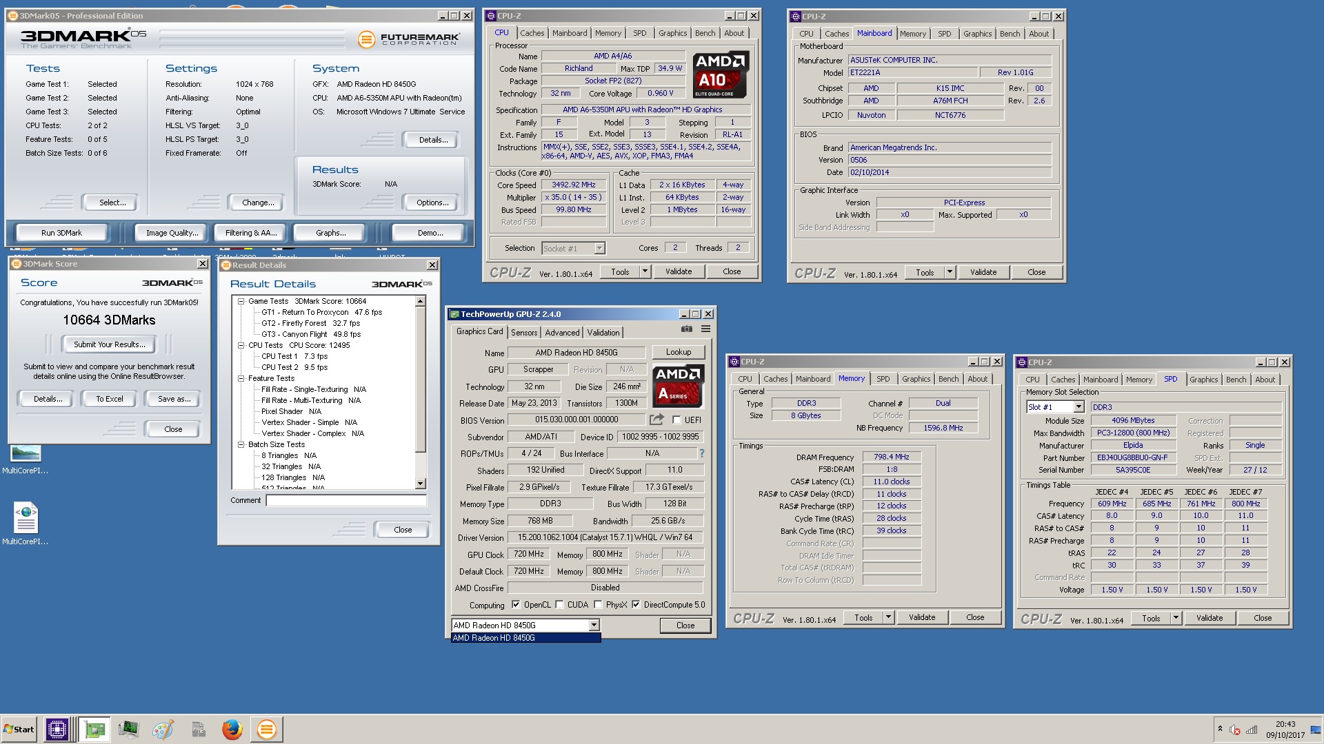Image resolution: width=1324 pixels, height=744 pixels.
Task: Collapse the Game Tests tree node
Action: [241, 301]
